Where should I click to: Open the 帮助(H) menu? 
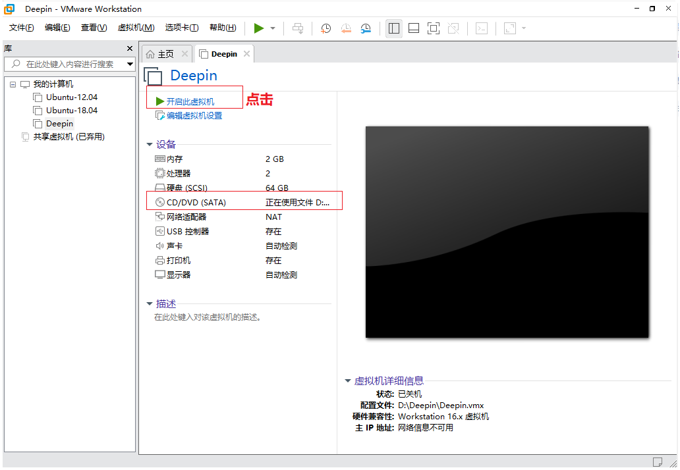point(223,28)
